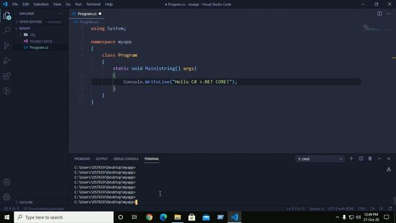Screen dimensions: 396x223
Task: Click the Console.WriteLine code line
Action: [x=180, y=82]
